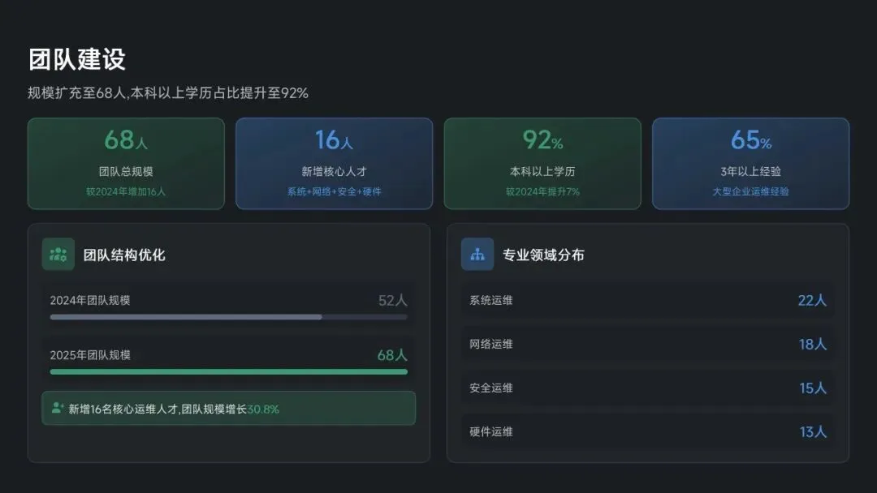Click the add-user icon in green banner
Viewport: 877px width, 493px height.
(58, 409)
